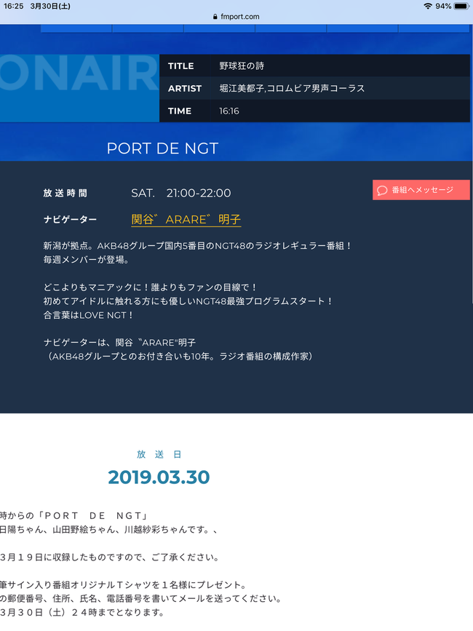Tap the ナビゲーター label
Screen dimensions: 473x631
click(70, 220)
